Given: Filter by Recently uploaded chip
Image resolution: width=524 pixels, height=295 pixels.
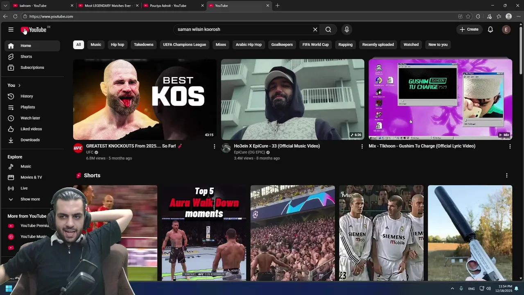Looking at the screenshot, I should [378, 45].
